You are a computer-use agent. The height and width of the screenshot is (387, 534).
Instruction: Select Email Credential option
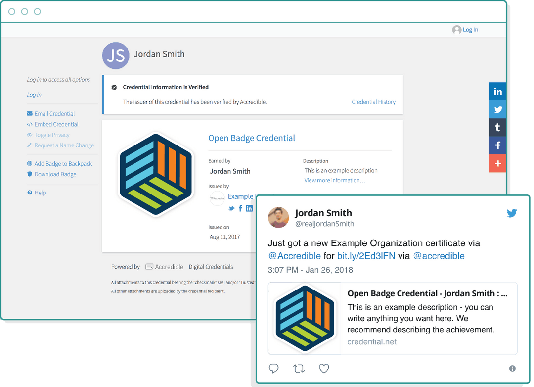[x=54, y=113]
